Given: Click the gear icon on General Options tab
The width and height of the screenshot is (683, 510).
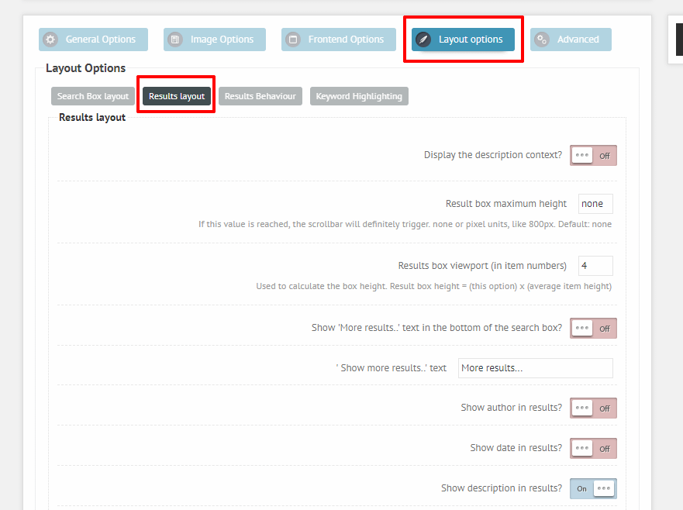Looking at the screenshot, I should [50, 39].
